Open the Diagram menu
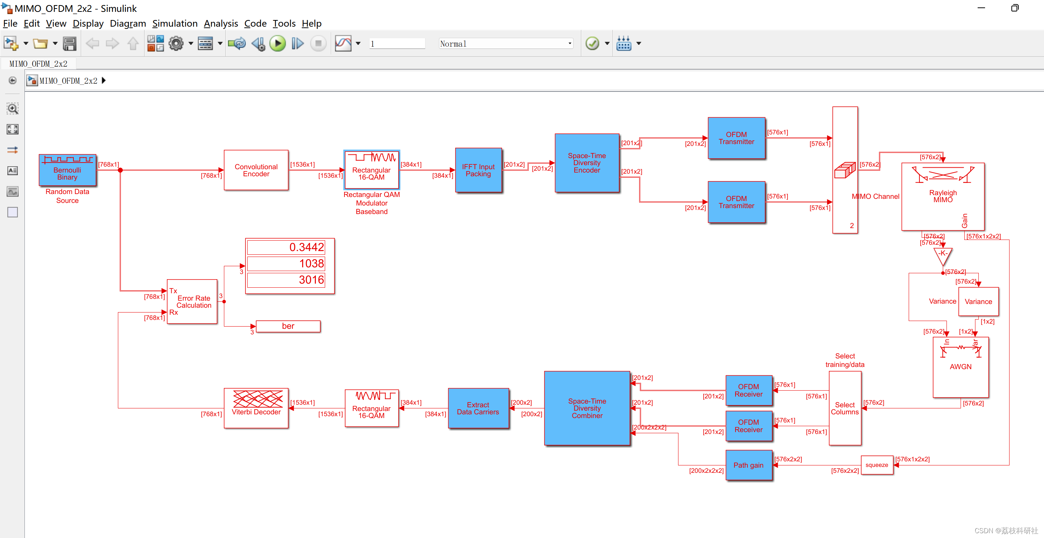 coord(128,23)
